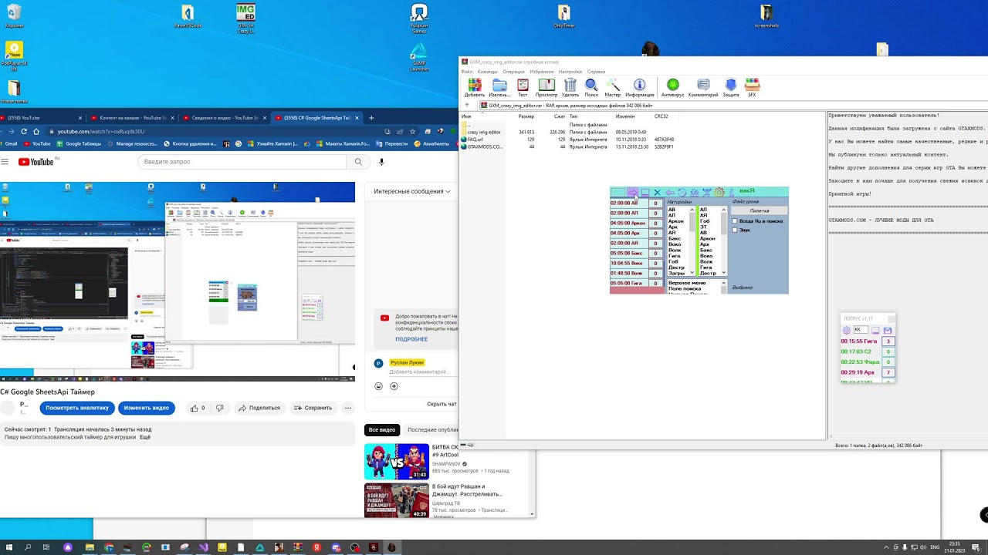Image resolution: width=988 pixels, height=555 pixels.
Task: Click Windows Start button
Action: point(9,547)
